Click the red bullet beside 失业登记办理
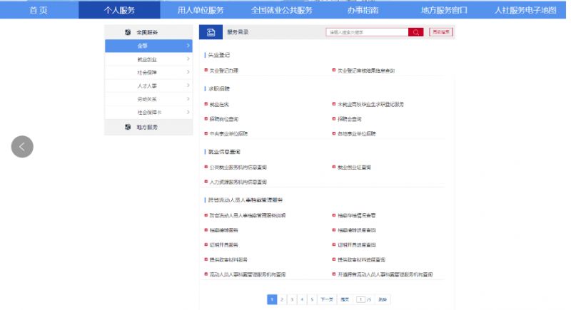The image size is (571, 310). (206, 71)
